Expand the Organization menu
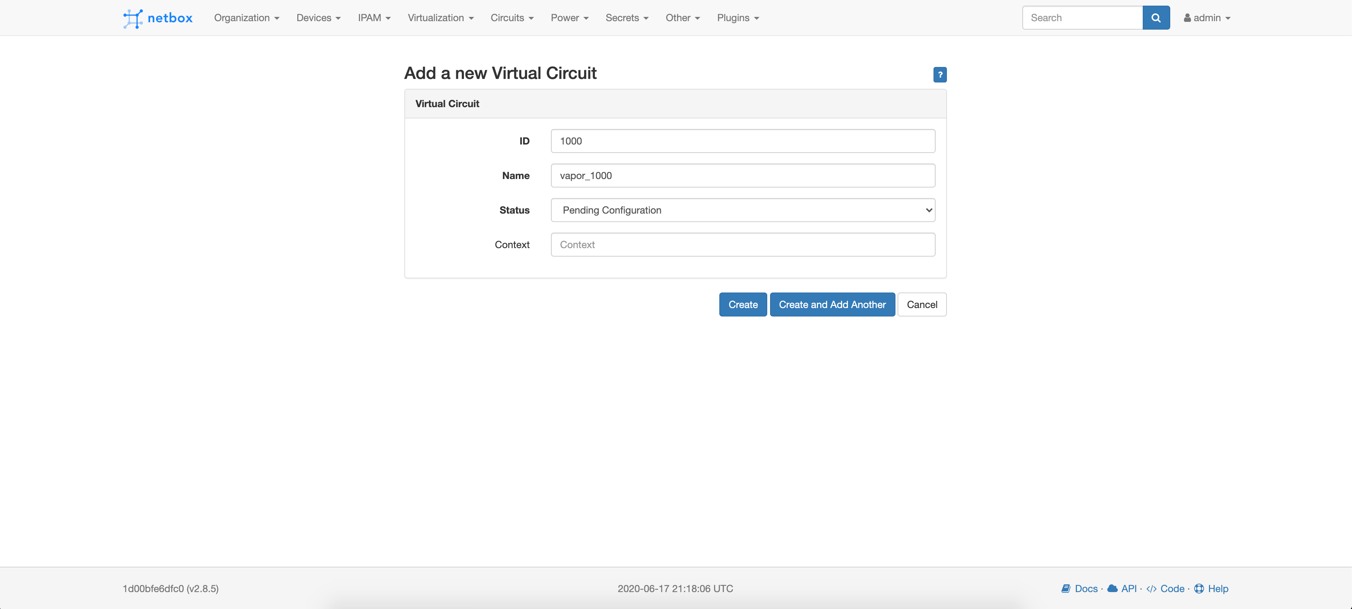The width and height of the screenshot is (1352, 609). pos(246,18)
